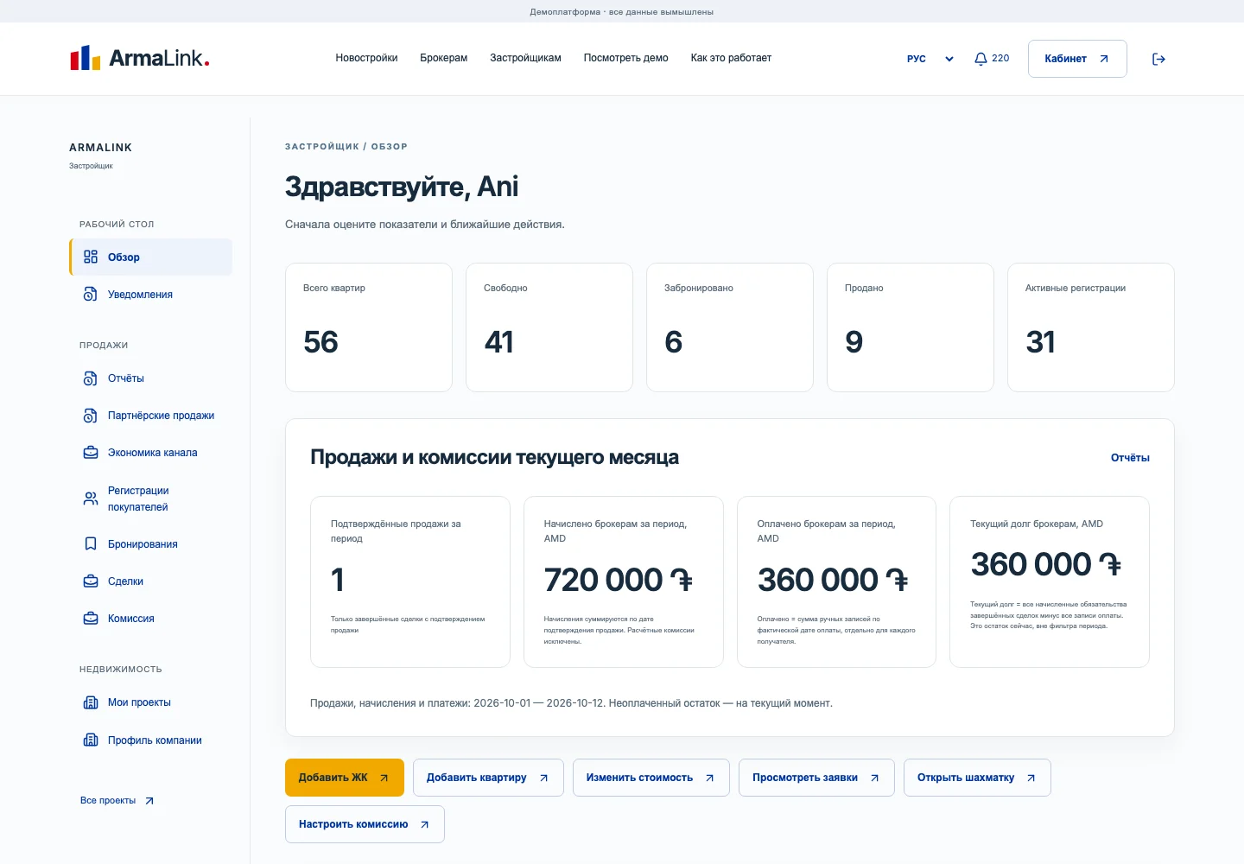This screenshot has height=864, width=1244.
Task: Open notifications bell icon
Action: [981, 59]
